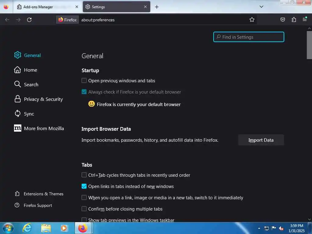Click the Import Data button
The width and height of the screenshot is (312, 234).
point(261,140)
